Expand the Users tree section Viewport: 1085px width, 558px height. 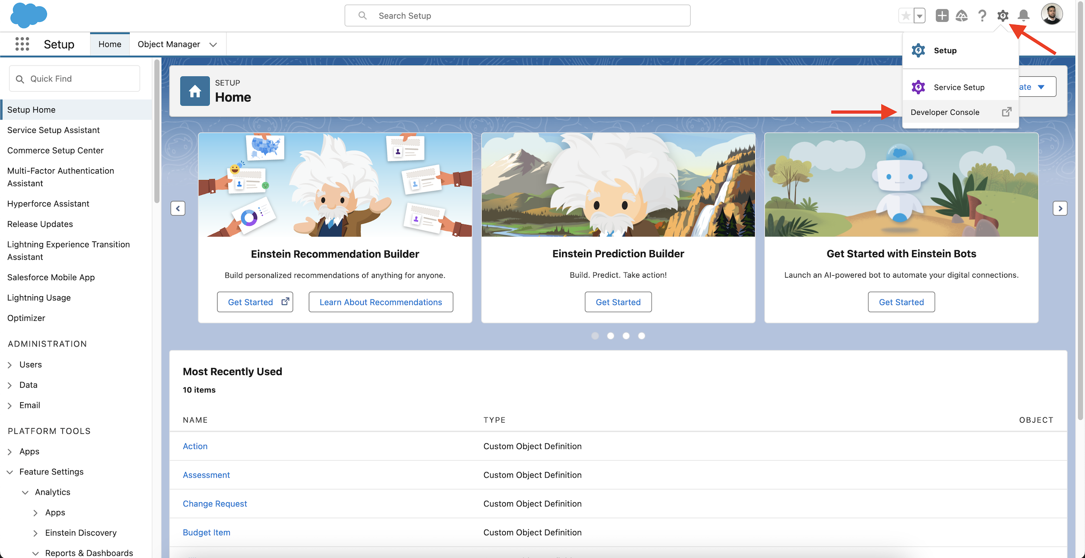point(10,365)
